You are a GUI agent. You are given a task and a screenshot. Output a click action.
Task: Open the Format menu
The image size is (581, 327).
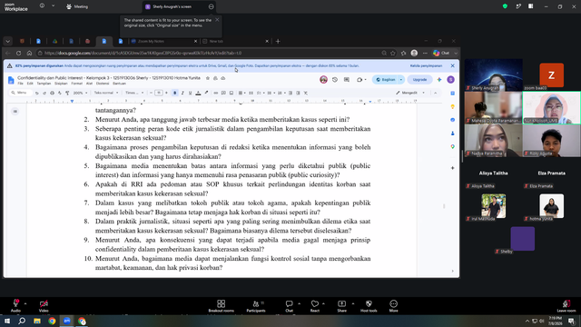(x=76, y=84)
